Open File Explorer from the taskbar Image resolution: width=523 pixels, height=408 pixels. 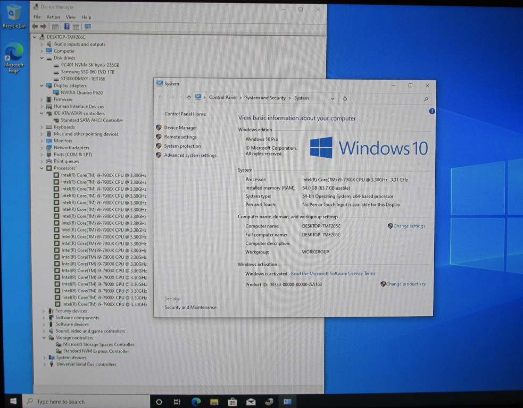click(214, 402)
